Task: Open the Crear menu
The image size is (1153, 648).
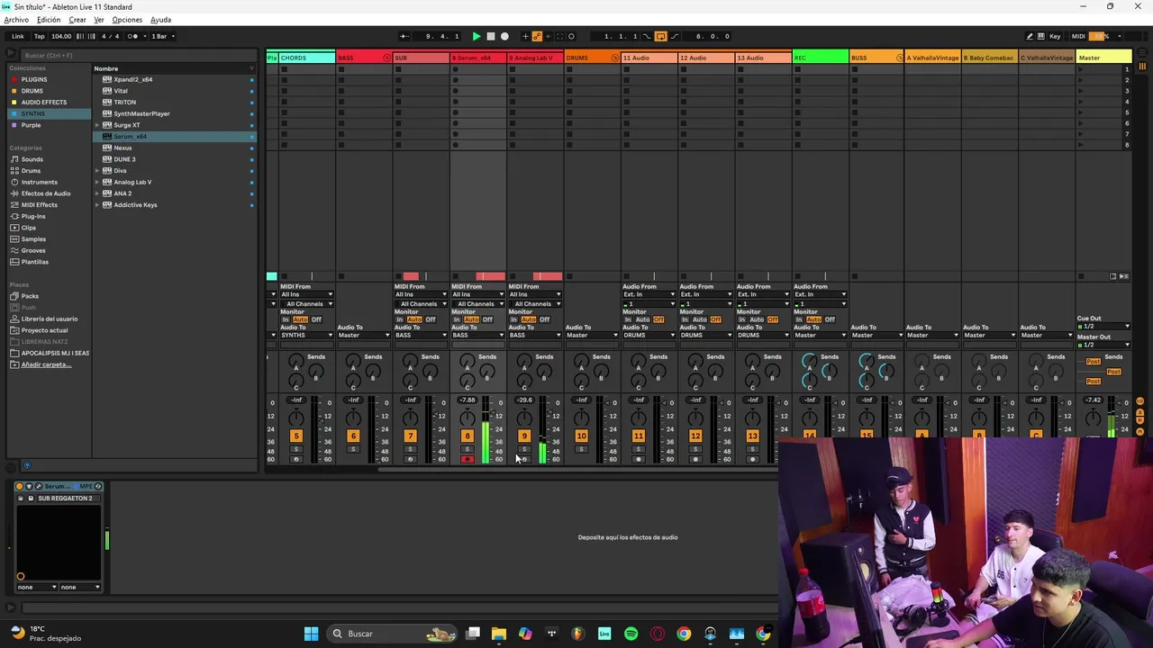Action: point(77,20)
